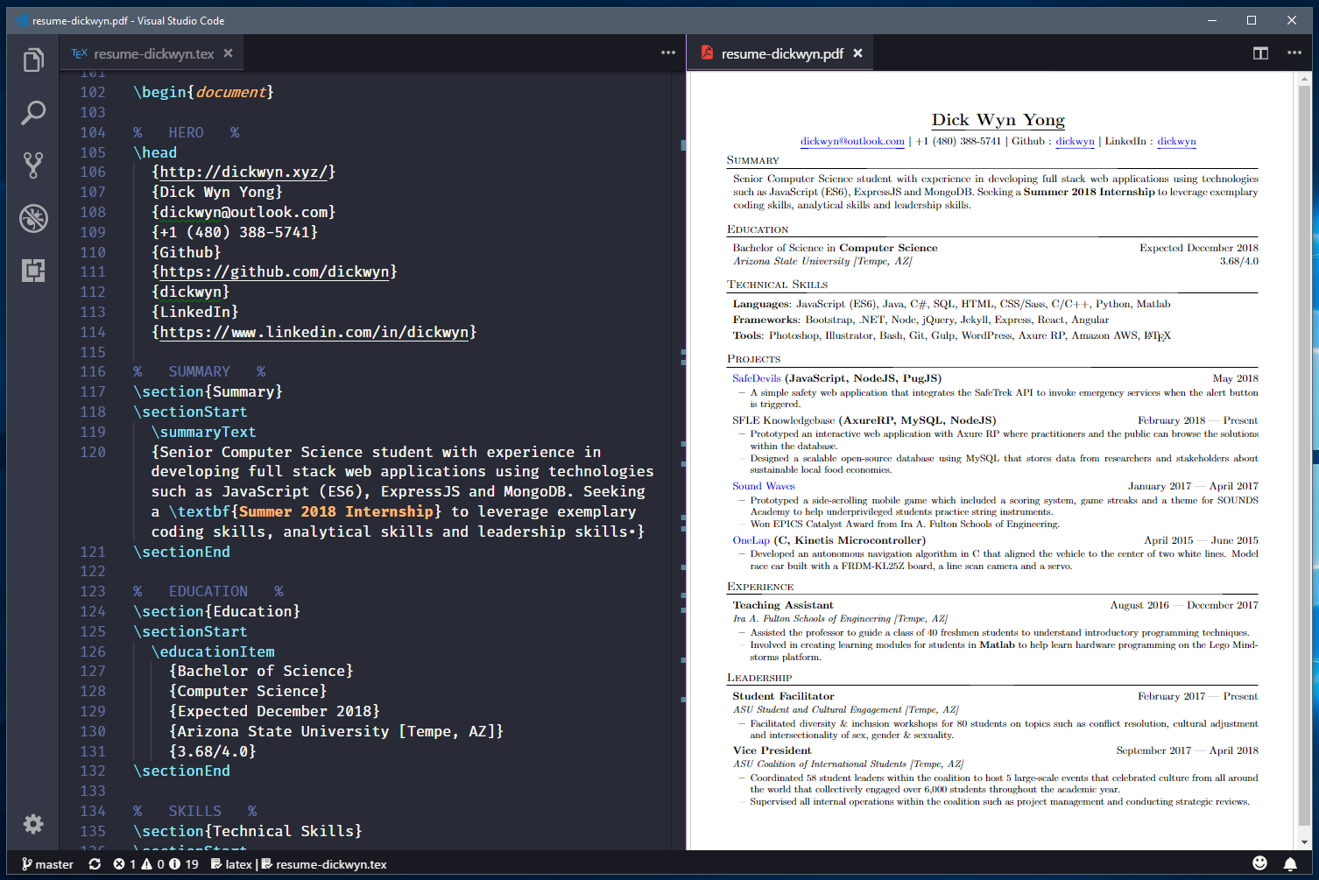Click the http://dickwyn.xyz/ URL in code
The height and width of the screenshot is (880, 1319).
coord(243,172)
